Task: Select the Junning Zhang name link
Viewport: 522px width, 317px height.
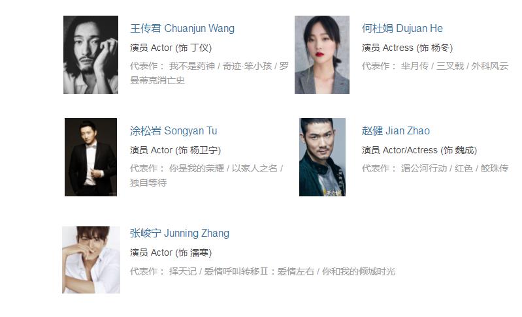Action: tap(180, 234)
